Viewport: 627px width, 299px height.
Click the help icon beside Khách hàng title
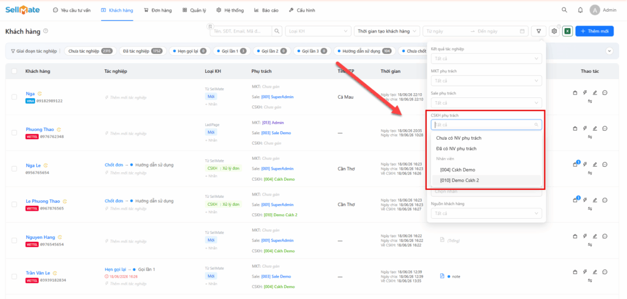click(45, 31)
